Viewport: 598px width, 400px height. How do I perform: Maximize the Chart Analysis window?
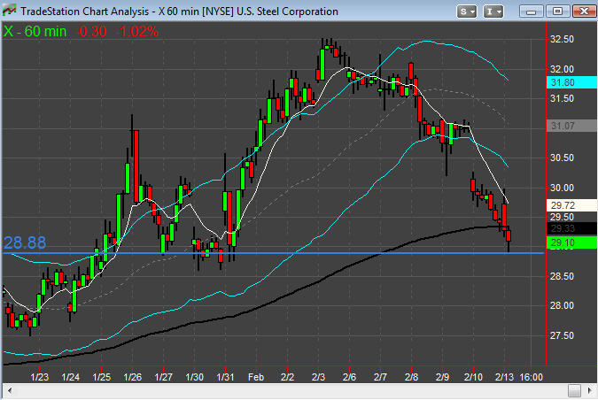pos(557,12)
